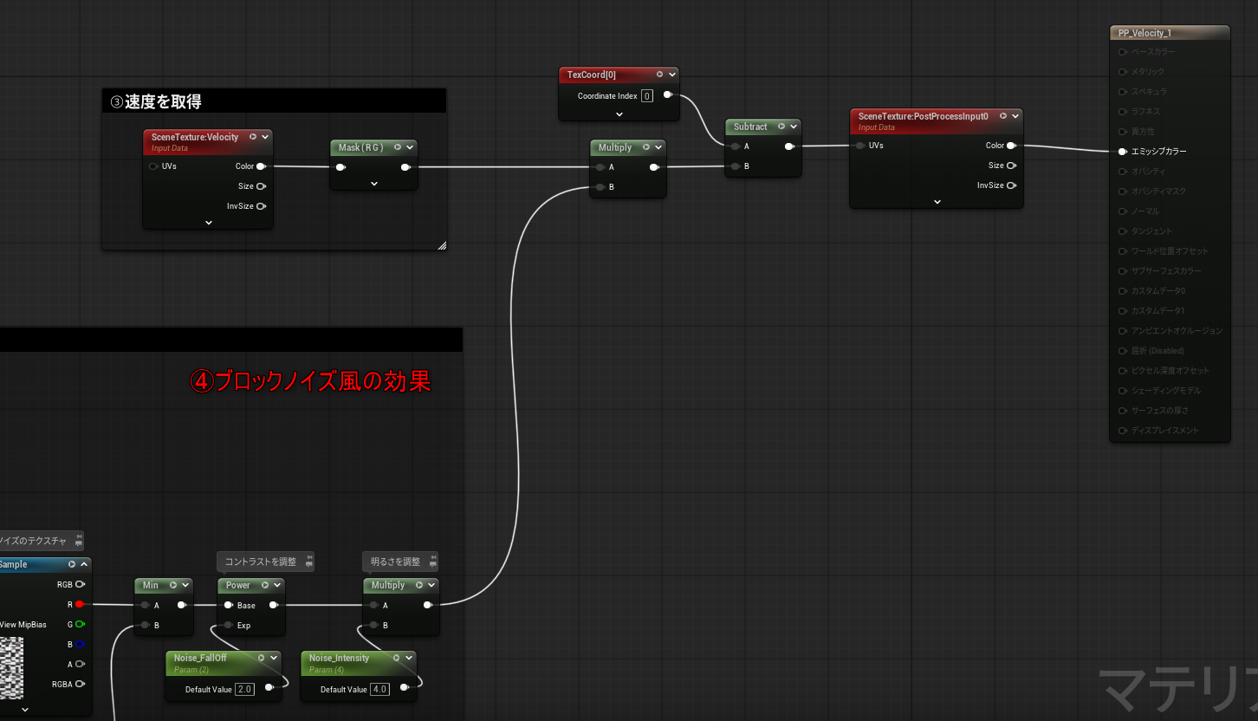Toggle preview icon on Multiply node below 明るさを調整
The height and width of the screenshot is (721, 1258).
click(419, 585)
